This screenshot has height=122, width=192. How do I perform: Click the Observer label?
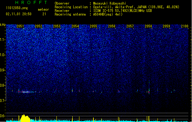pyautogui.click(x=62, y=3)
